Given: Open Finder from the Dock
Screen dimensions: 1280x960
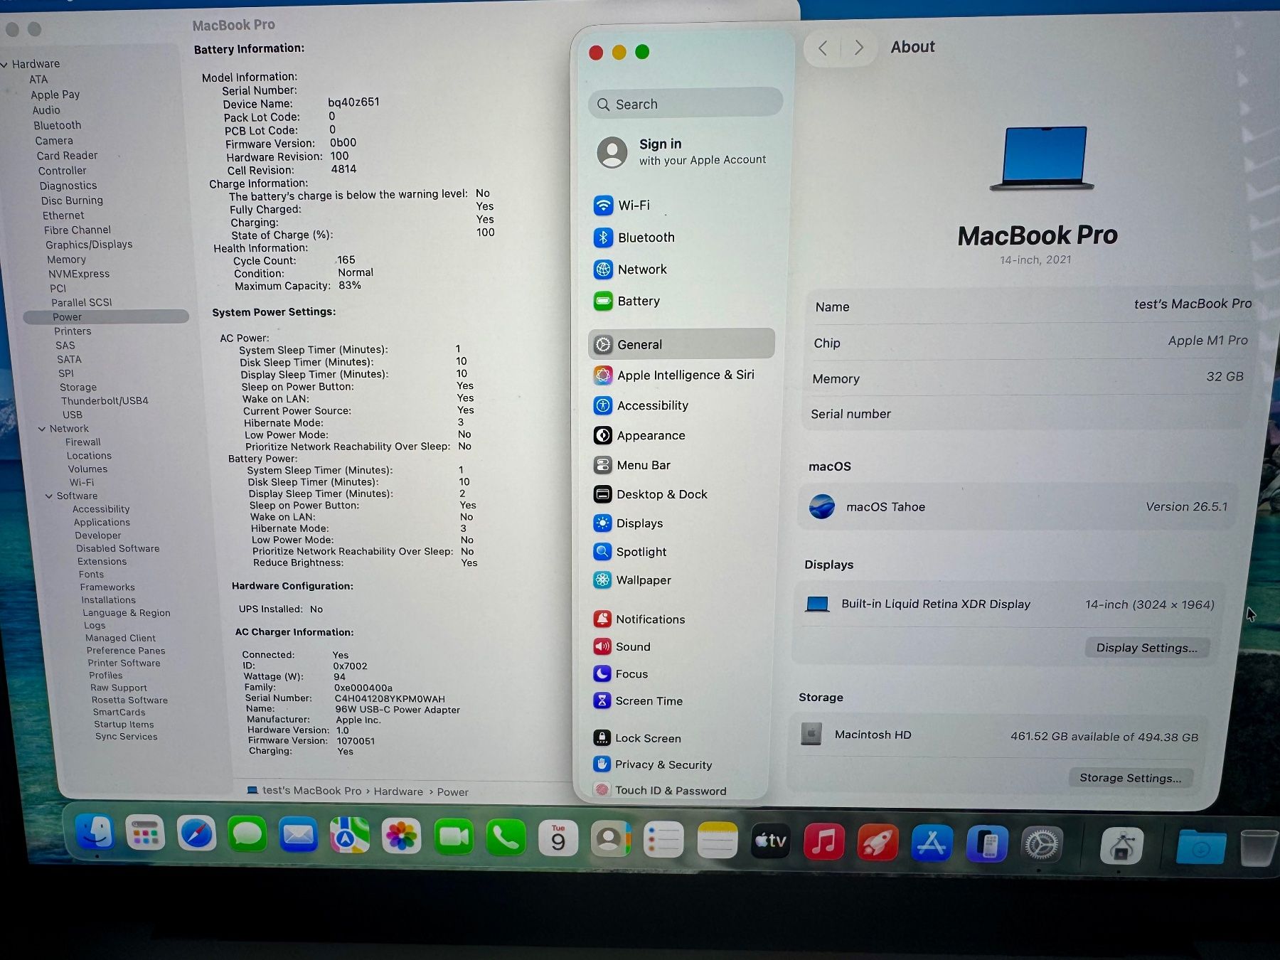Looking at the screenshot, I should 95,833.
